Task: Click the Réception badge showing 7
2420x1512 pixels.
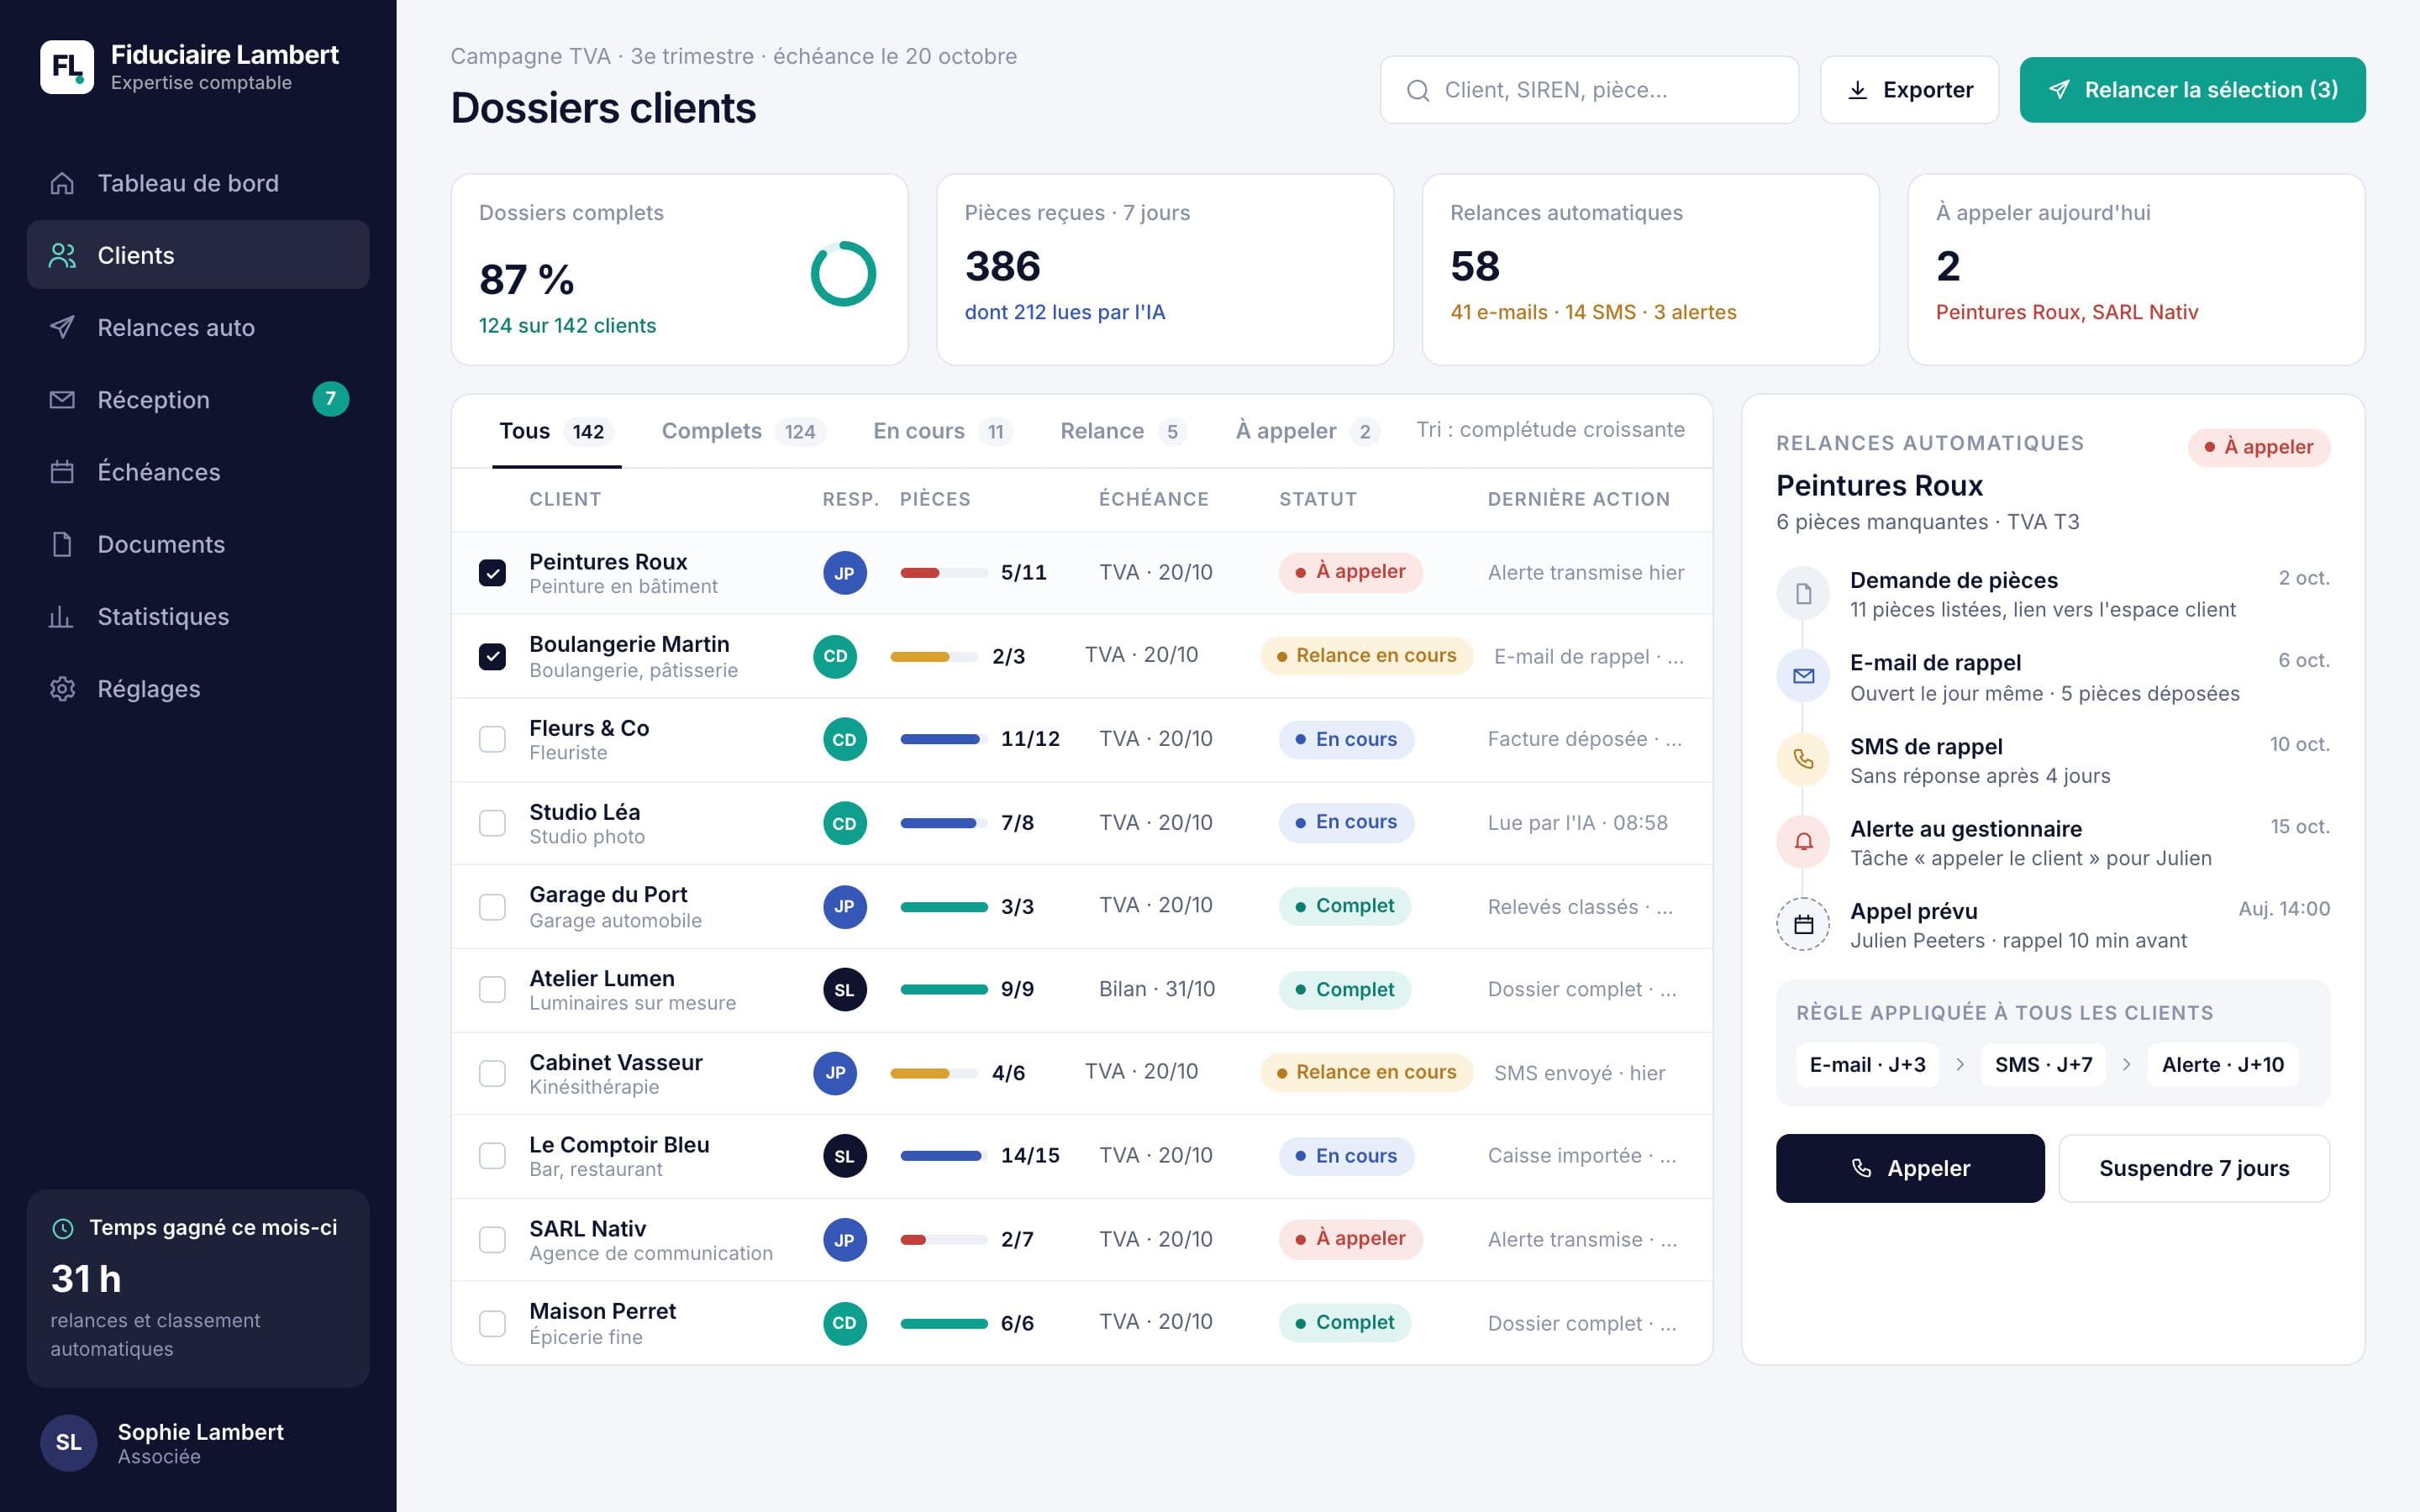Action: (x=330, y=399)
